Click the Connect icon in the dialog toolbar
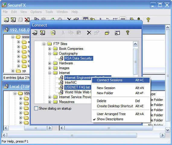The height and width of the screenshot is (145, 172). pos(35,33)
